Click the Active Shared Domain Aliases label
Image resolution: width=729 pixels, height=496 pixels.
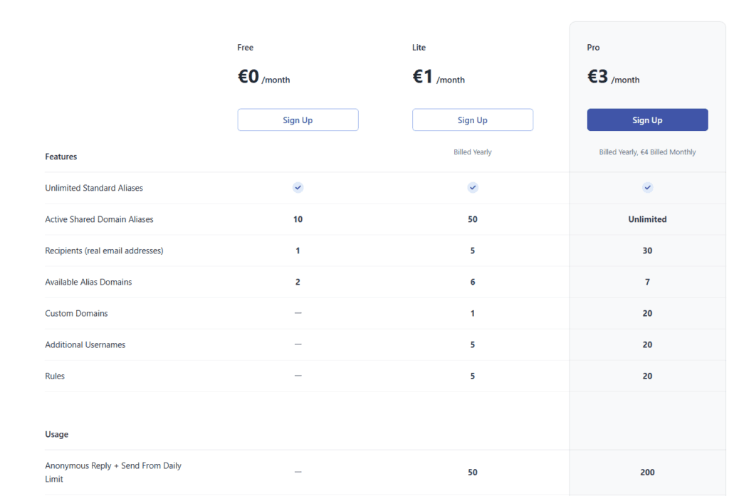pos(99,219)
